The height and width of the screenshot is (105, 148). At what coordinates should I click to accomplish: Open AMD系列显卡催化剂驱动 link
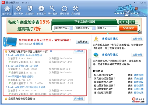(x=21, y=77)
